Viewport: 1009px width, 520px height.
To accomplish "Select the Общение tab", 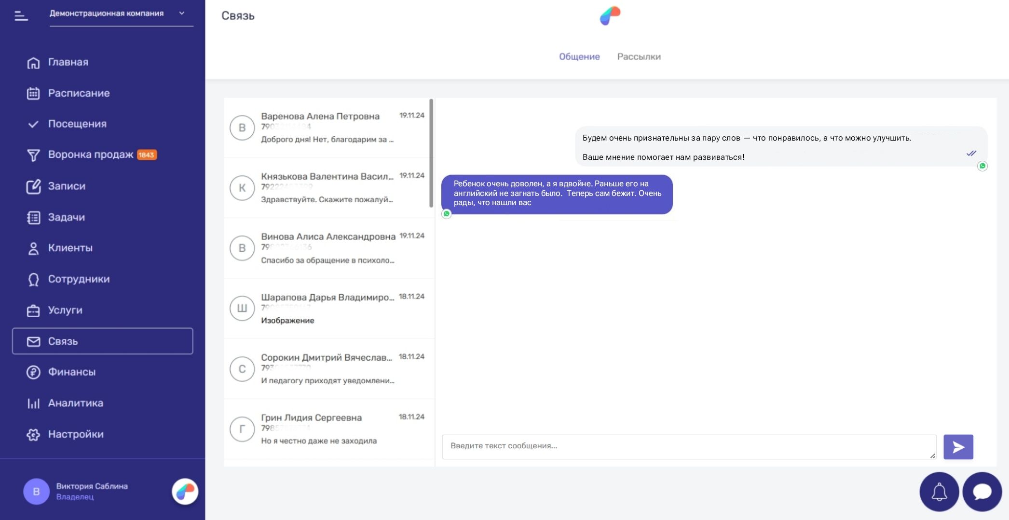I will [579, 57].
